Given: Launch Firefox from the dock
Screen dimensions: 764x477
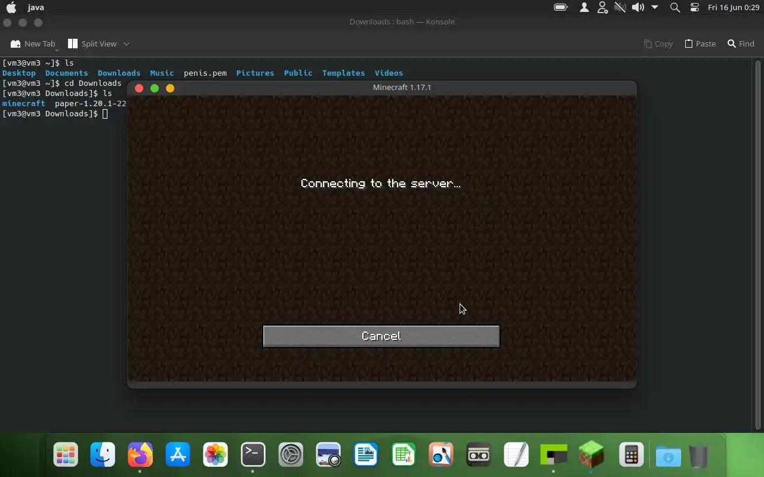Looking at the screenshot, I should click(140, 455).
